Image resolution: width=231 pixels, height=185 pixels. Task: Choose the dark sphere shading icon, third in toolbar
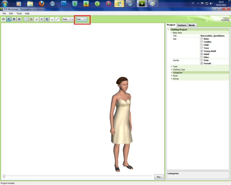(x=14, y=19)
